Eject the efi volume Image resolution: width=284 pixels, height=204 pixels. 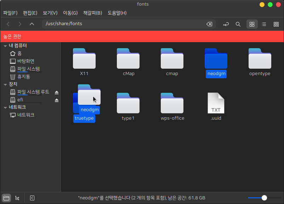point(56,100)
